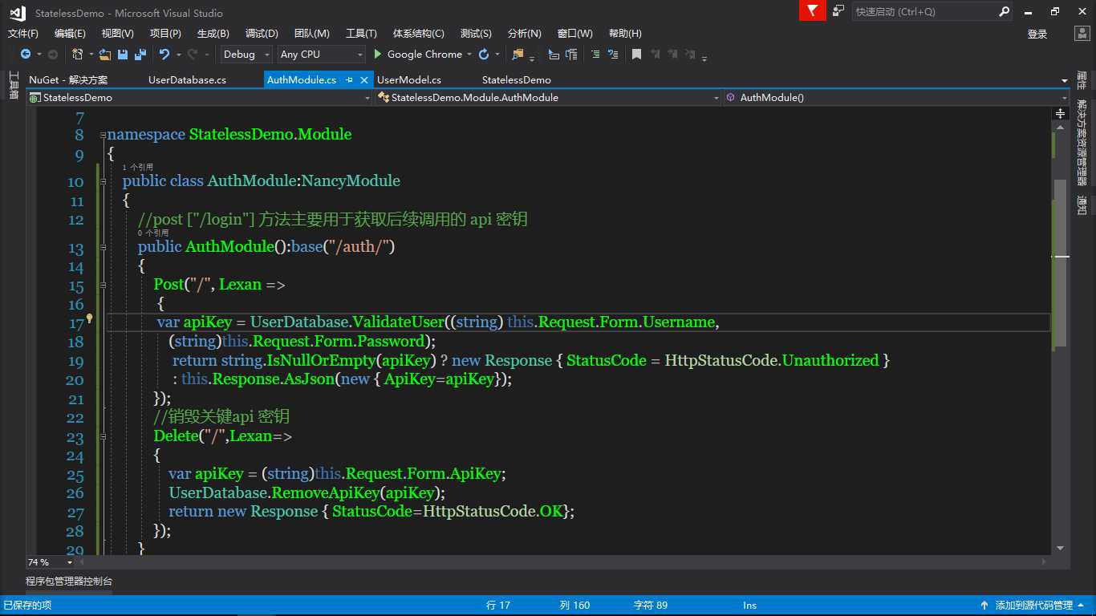Screen dimensions: 1096x616
Task: Collapse the Post lambda block on line 15
Action: point(103,285)
